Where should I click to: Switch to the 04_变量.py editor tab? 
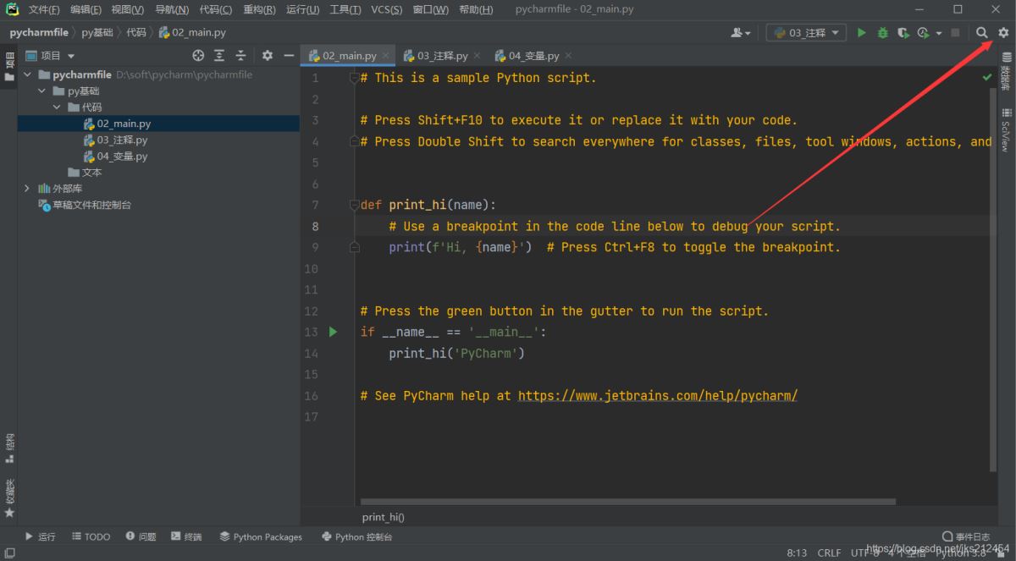tap(533, 56)
